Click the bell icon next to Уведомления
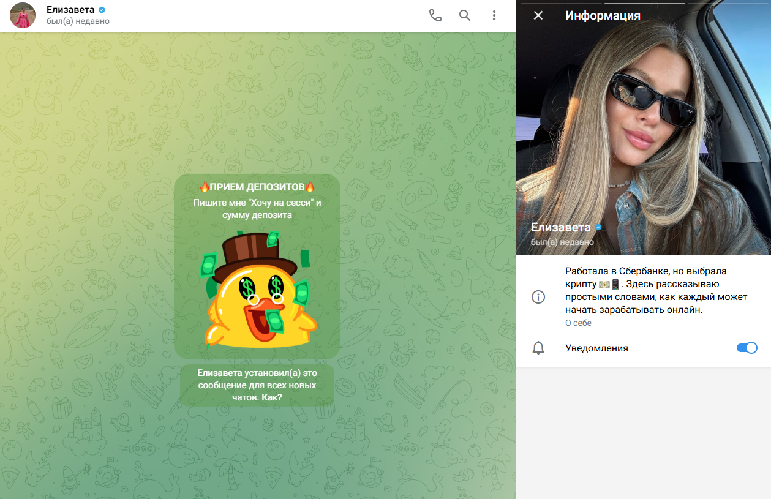771x499 pixels. 538,348
